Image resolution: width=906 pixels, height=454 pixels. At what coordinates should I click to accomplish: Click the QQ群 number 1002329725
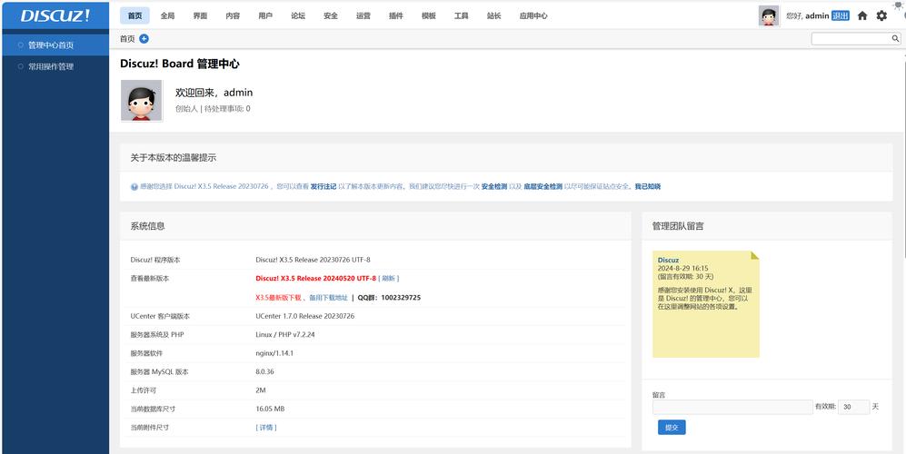pos(401,298)
